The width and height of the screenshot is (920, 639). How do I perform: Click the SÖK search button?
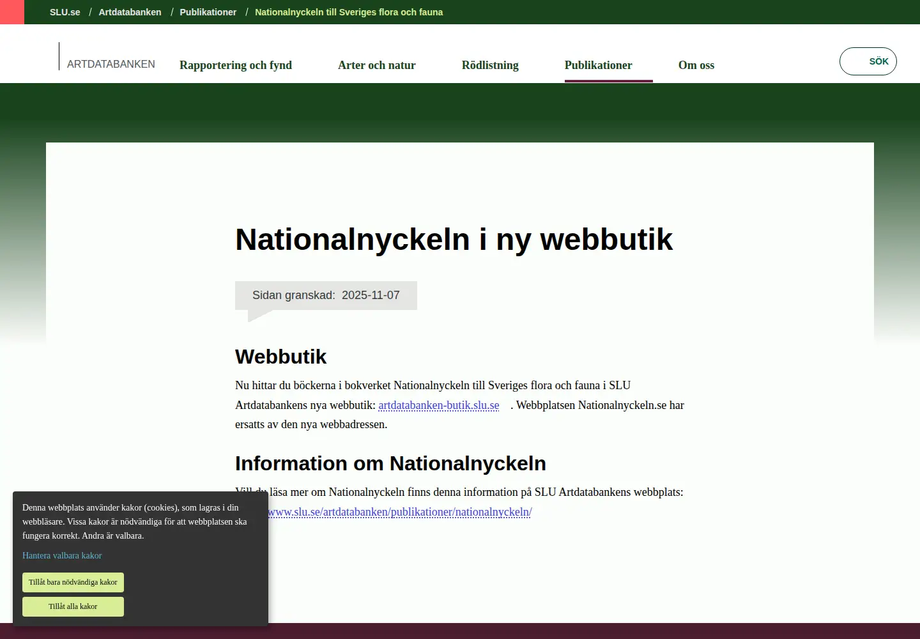tap(868, 61)
